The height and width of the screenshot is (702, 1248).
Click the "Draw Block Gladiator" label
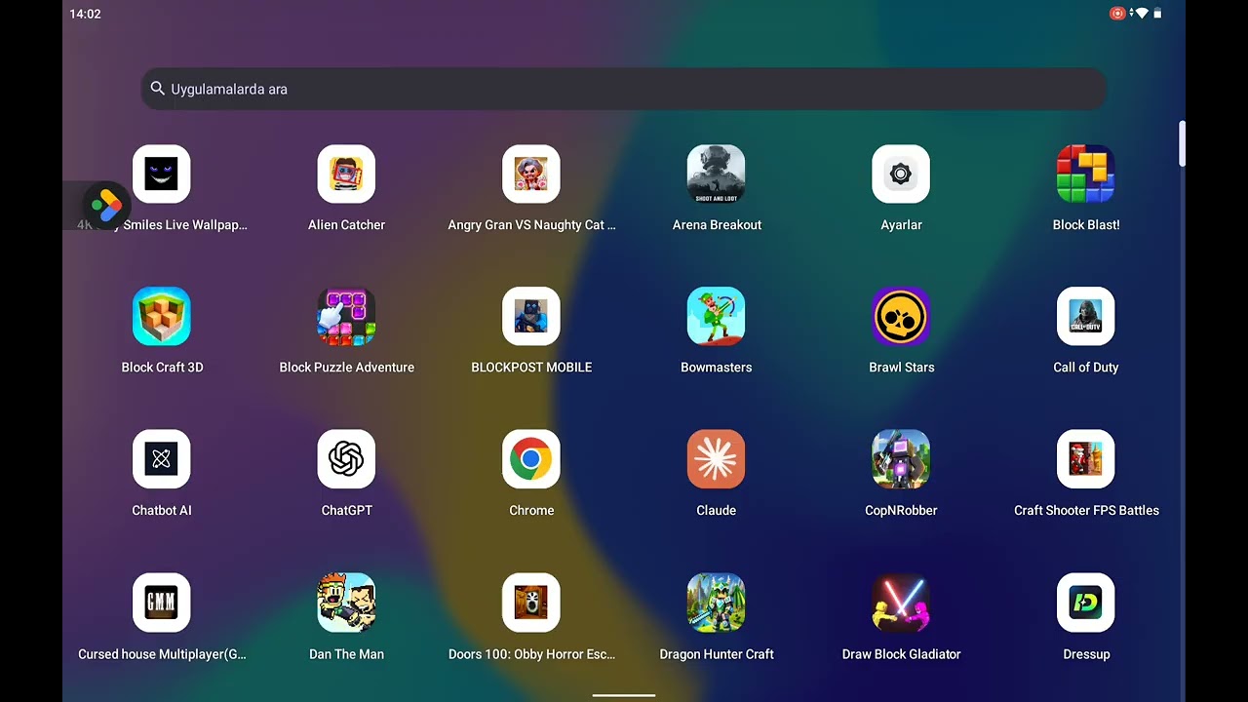click(x=901, y=654)
